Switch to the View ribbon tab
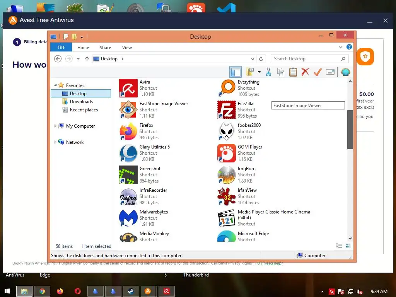 [127, 48]
